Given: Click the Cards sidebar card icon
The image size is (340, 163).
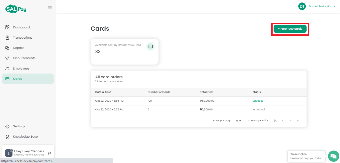Looking at the screenshot, I should pyautogui.click(x=7, y=79).
